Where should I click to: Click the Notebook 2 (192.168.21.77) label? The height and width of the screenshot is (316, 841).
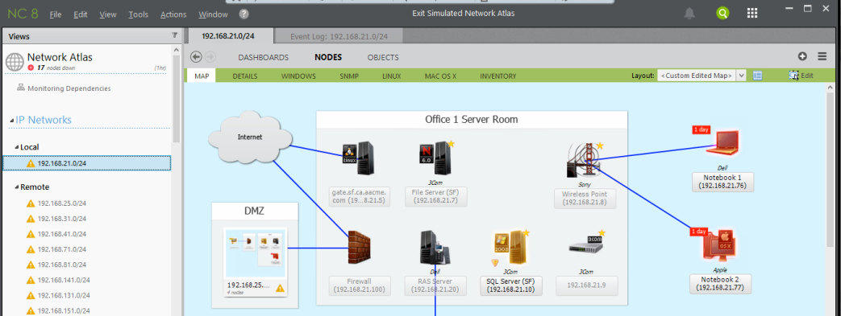(721, 284)
